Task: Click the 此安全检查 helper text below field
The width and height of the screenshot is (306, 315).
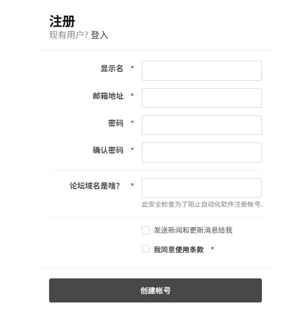Action: [x=202, y=204]
